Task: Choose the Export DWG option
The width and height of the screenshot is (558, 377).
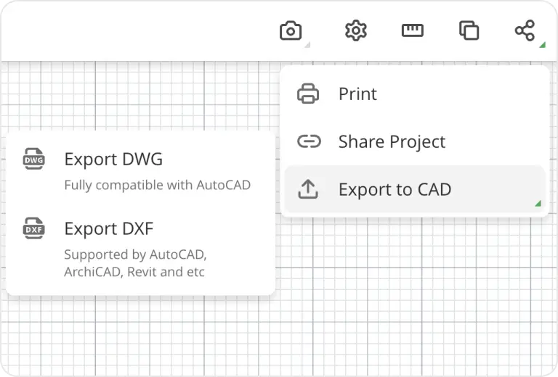Action: tap(113, 159)
